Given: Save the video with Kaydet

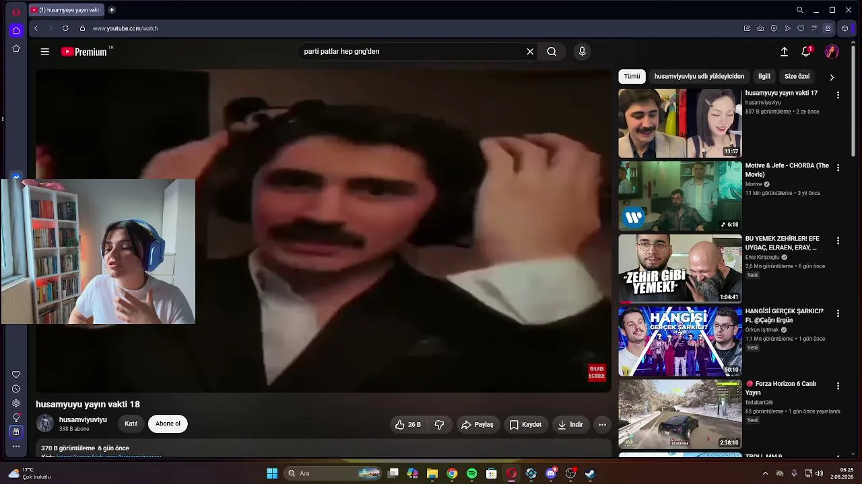Looking at the screenshot, I should pos(525,424).
